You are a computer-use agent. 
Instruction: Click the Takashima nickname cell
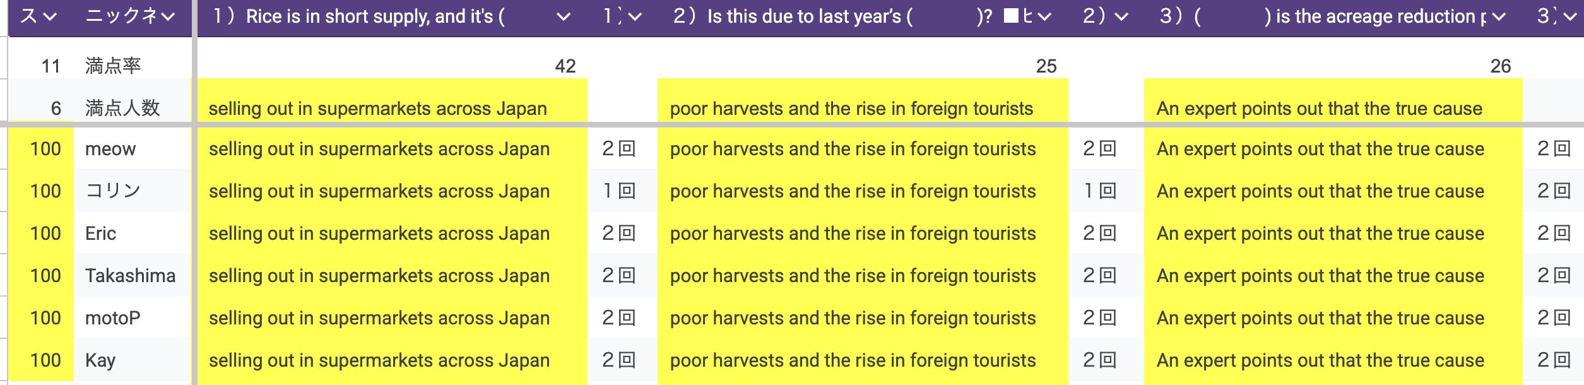[x=130, y=276]
